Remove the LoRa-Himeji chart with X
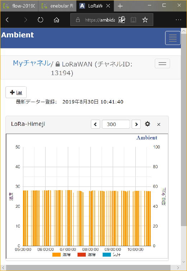Viewport: 187px width, 271px height. click(x=159, y=124)
